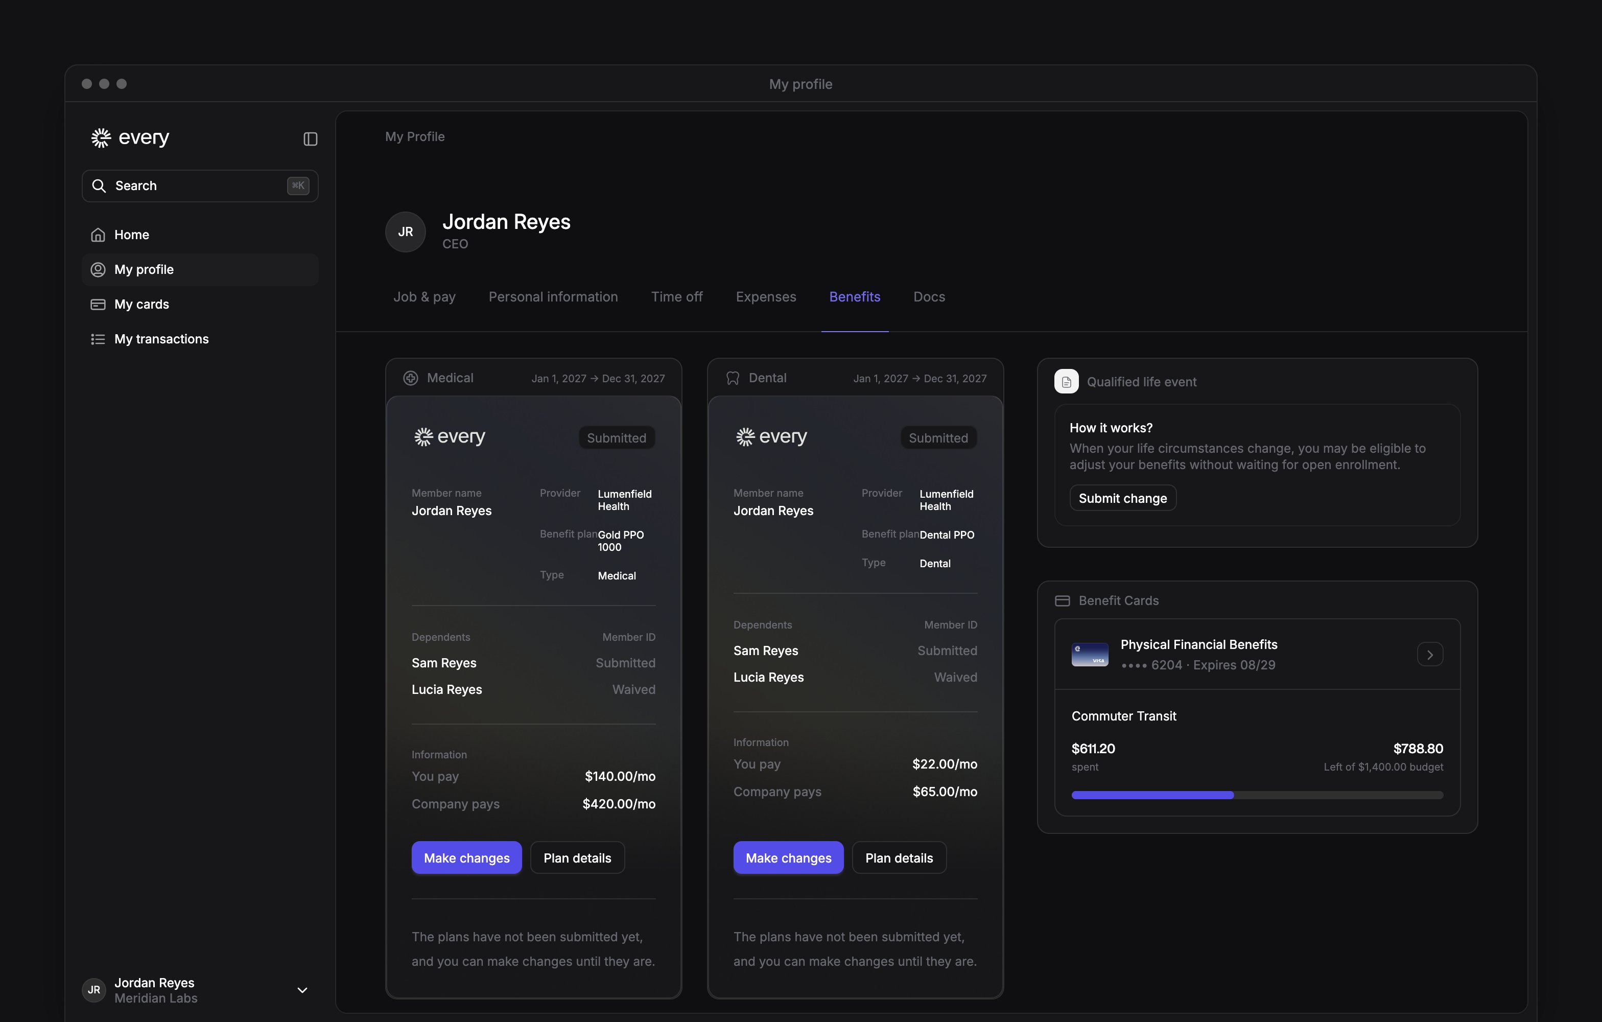Click the My profile person icon

coord(98,269)
